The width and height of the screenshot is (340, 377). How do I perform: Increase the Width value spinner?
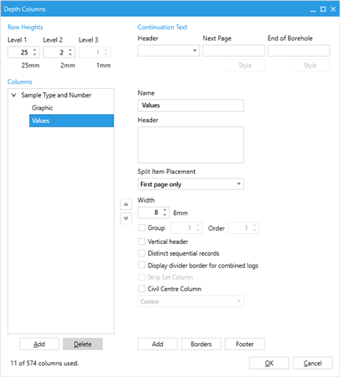coord(164,210)
